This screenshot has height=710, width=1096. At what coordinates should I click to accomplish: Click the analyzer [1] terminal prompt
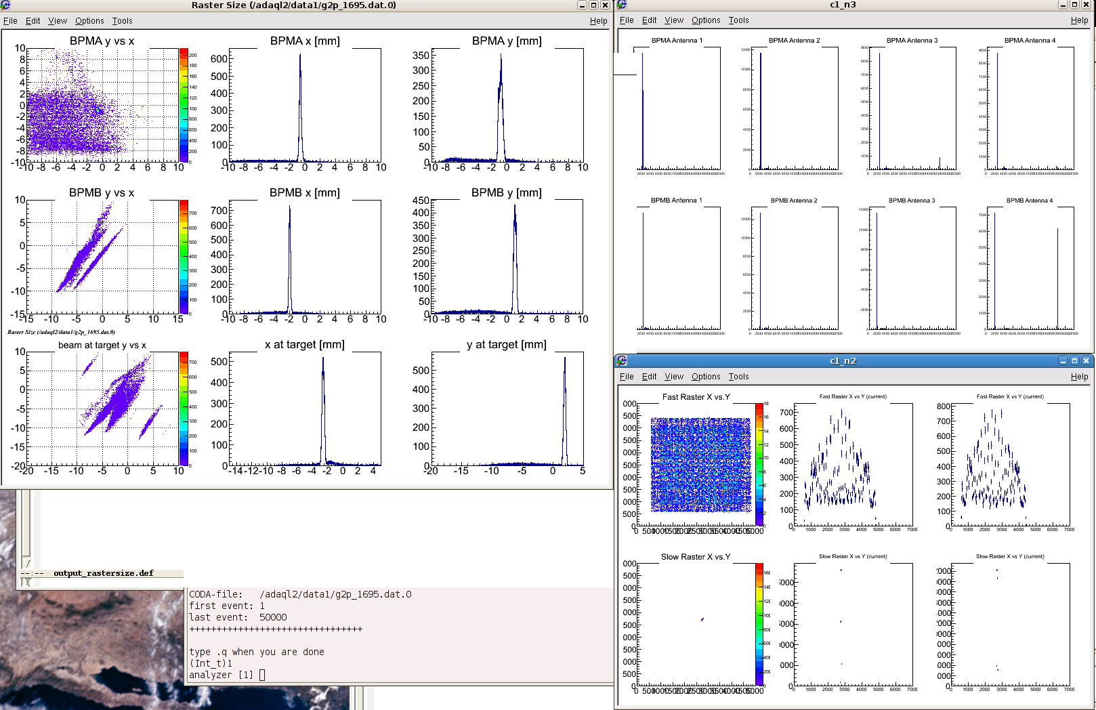227,675
